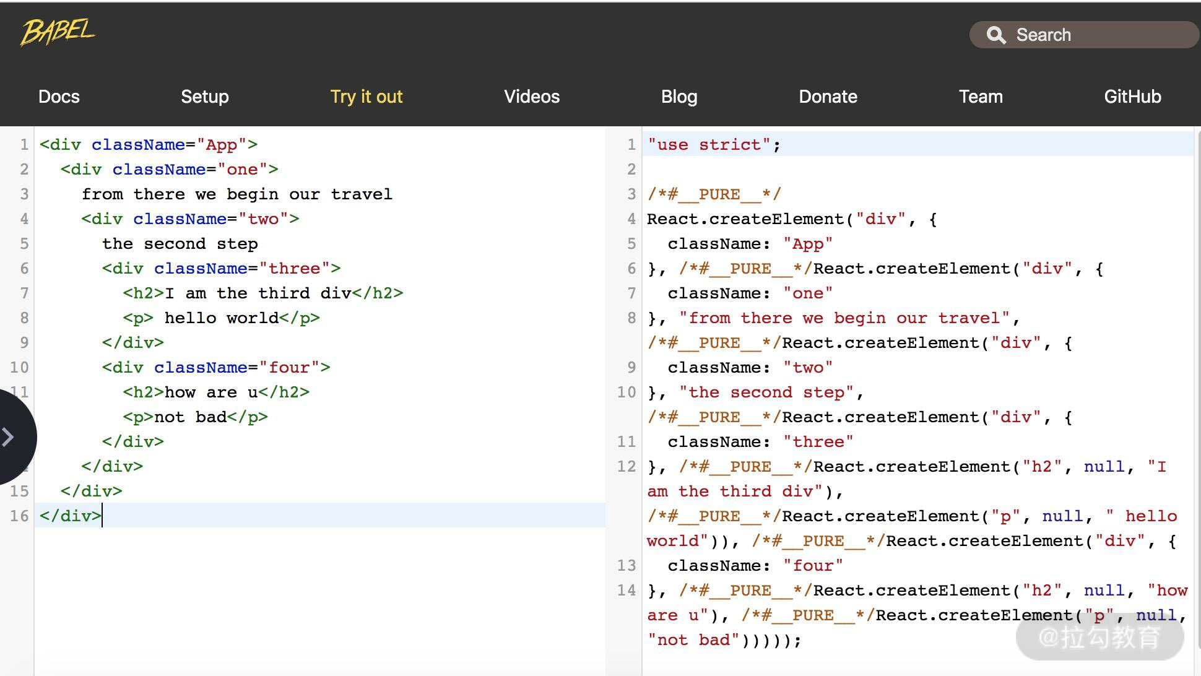This screenshot has width=1201, height=676.
Task: Open the Setup page
Action: (x=205, y=97)
